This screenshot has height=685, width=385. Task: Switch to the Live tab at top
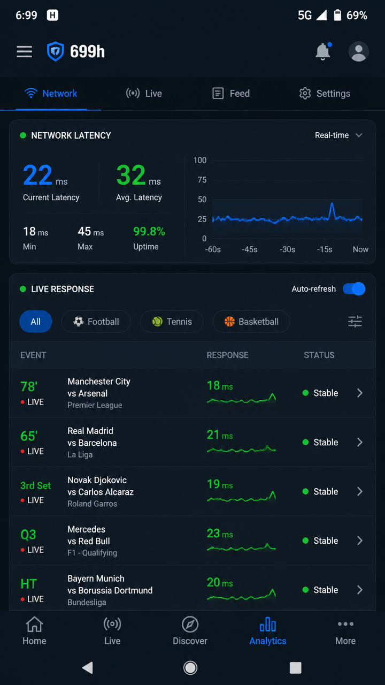144,93
